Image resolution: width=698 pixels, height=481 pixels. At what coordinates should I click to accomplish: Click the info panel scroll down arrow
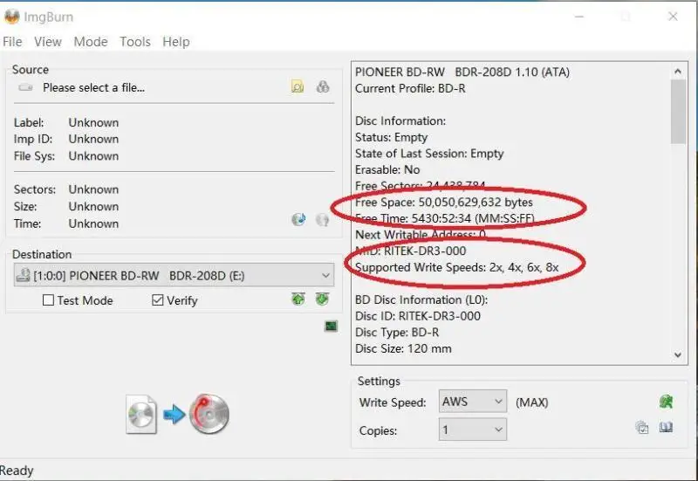click(678, 355)
